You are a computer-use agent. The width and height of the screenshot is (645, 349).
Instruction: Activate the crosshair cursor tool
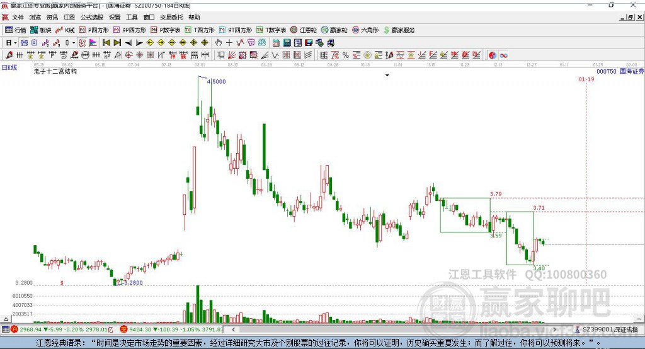[229, 43]
